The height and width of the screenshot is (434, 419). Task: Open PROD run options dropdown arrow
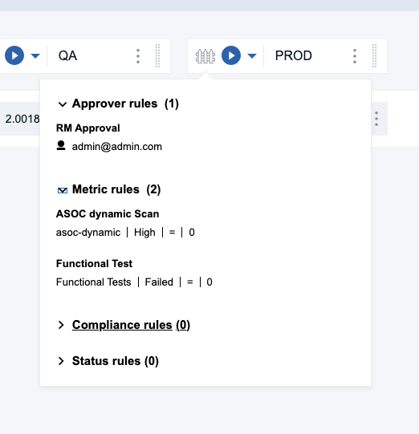click(x=252, y=56)
